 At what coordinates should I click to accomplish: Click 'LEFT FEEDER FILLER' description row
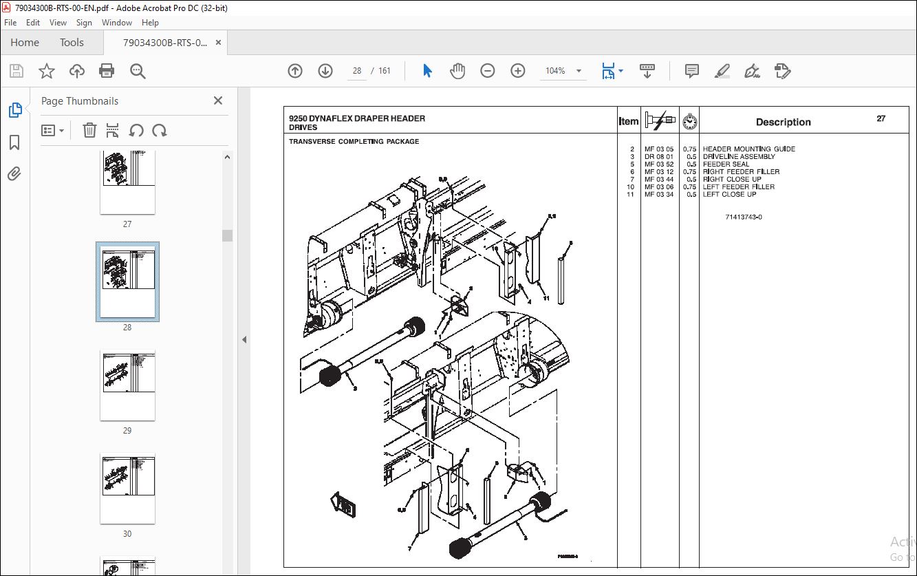point(738,186)
